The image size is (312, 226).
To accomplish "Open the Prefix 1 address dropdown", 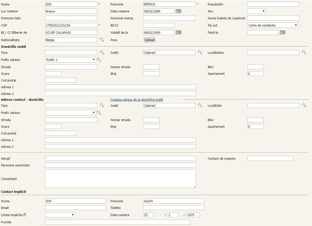I will [70, 60].
